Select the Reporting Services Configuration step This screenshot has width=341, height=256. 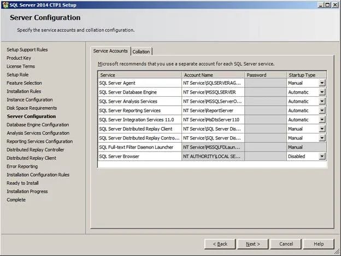39,141
